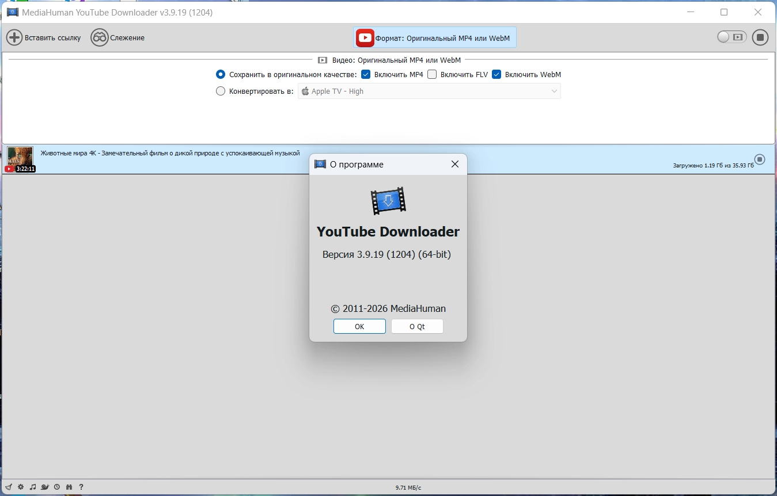Expand the 'Apple TV - High' conversion dropdown
777x496 pixels.
click(x=429, y=91)
